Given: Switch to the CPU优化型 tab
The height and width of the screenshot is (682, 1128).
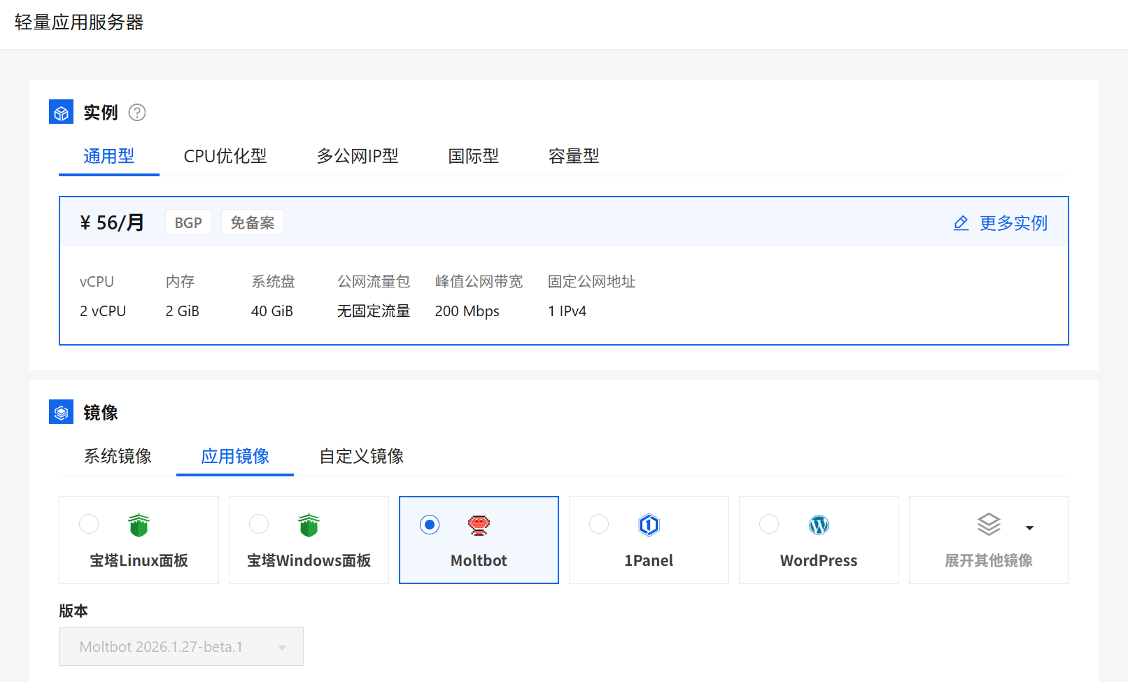Looking at the screenshot, I should [x=225, y=156].
